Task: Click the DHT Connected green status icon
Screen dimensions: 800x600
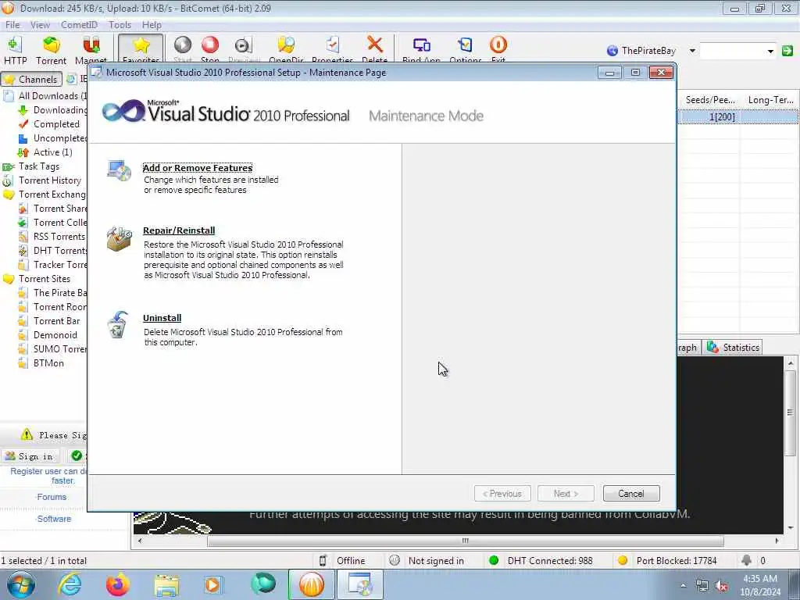Action: (x=494, y=560)
